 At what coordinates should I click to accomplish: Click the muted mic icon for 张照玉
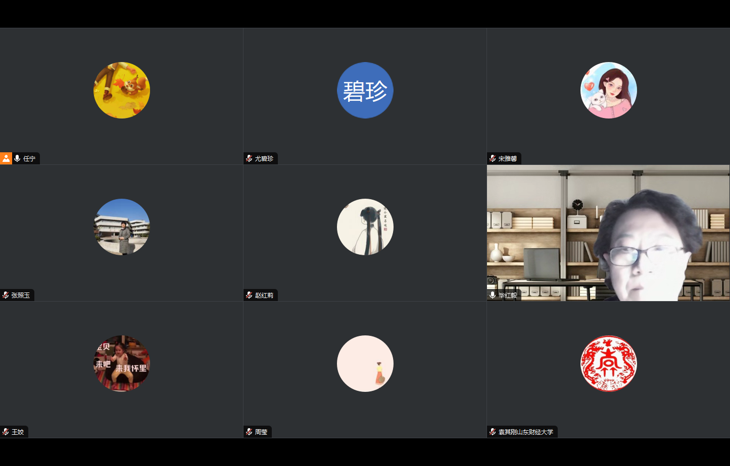pyautogui.click(x=6, y=295)
